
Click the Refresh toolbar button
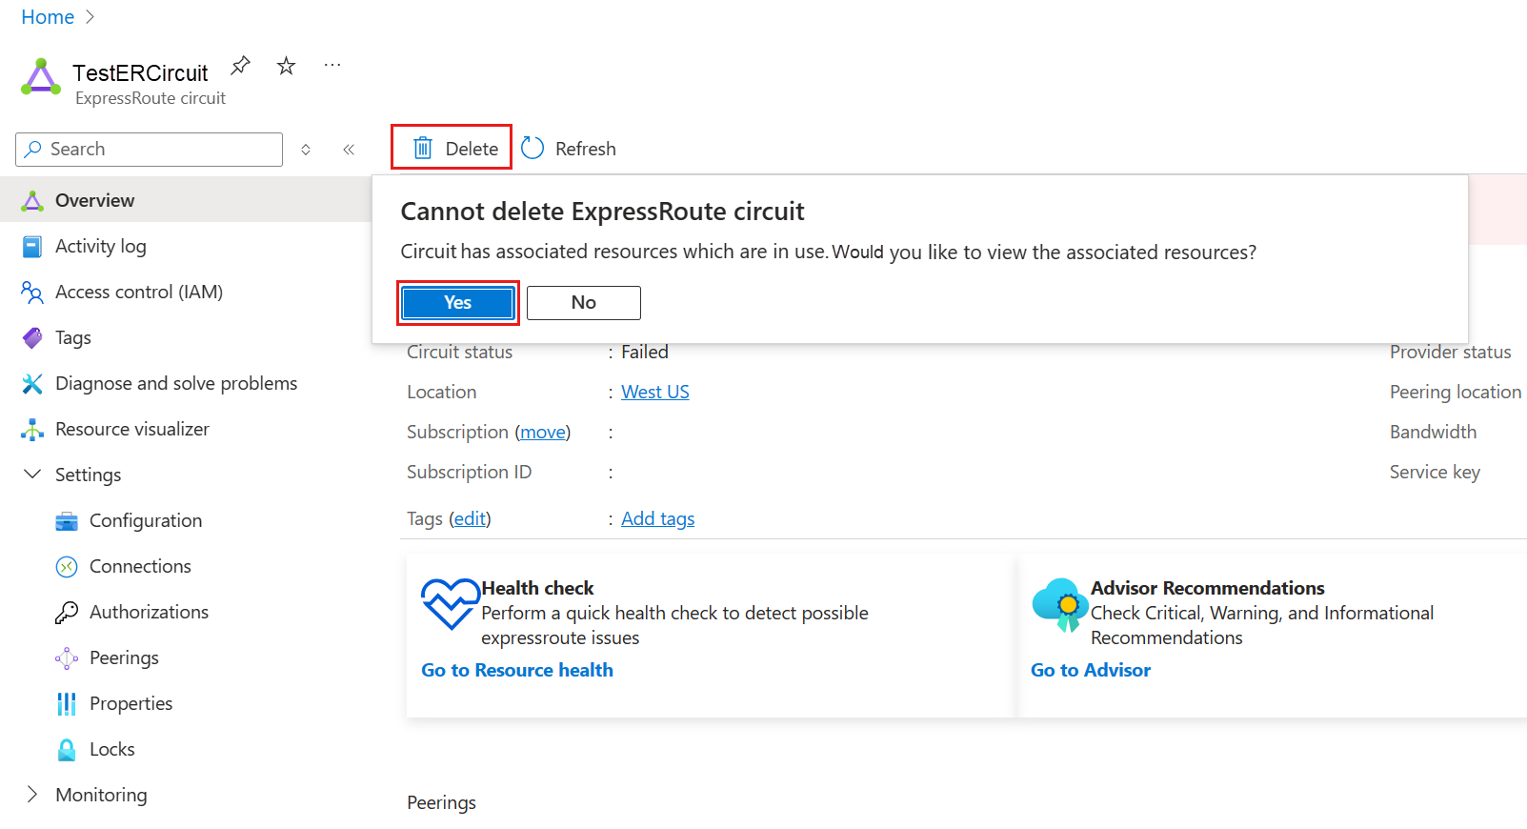569,149
